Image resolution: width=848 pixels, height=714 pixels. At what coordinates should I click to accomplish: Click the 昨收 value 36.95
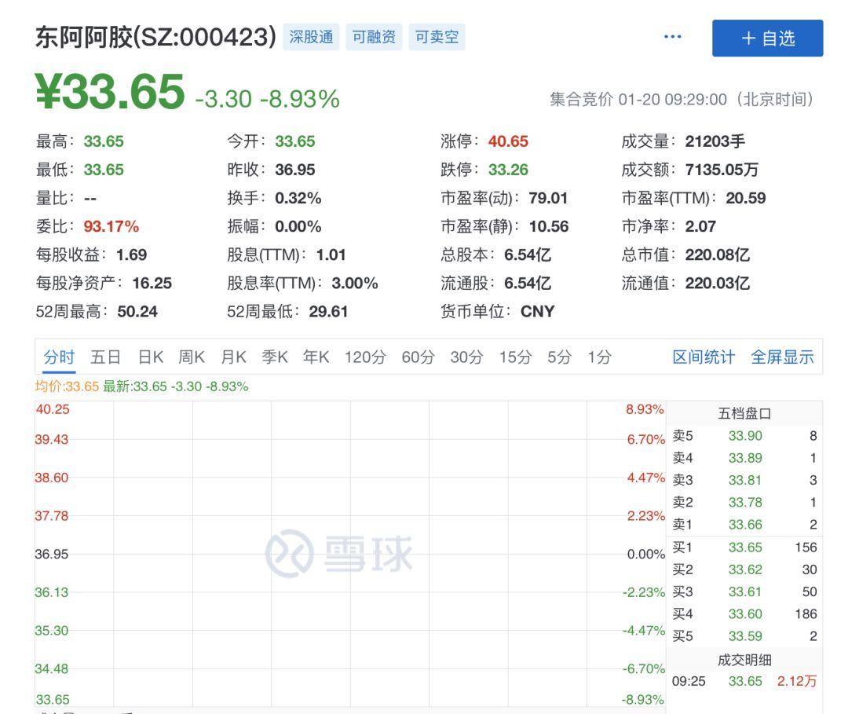tap(294, 170)
